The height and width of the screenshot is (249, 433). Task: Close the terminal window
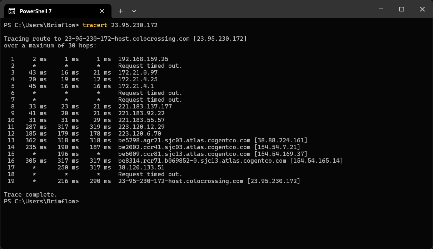(x=422, y=9)
